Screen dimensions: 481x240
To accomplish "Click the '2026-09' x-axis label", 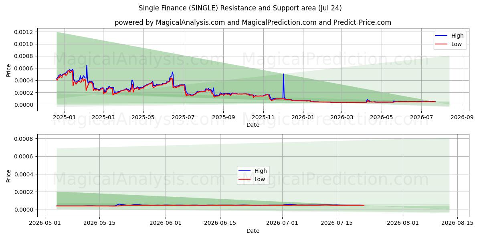I will pos(462,118).
